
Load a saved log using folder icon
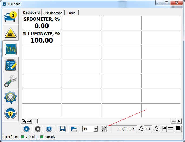coord(73,129)
